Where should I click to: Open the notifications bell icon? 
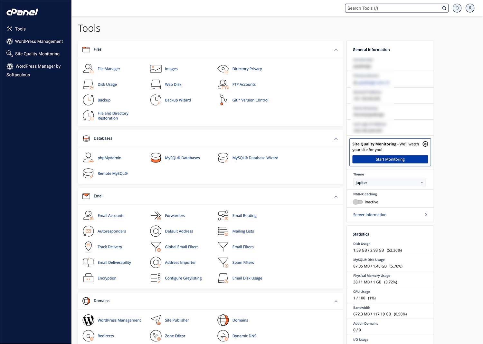pos(457,8)
